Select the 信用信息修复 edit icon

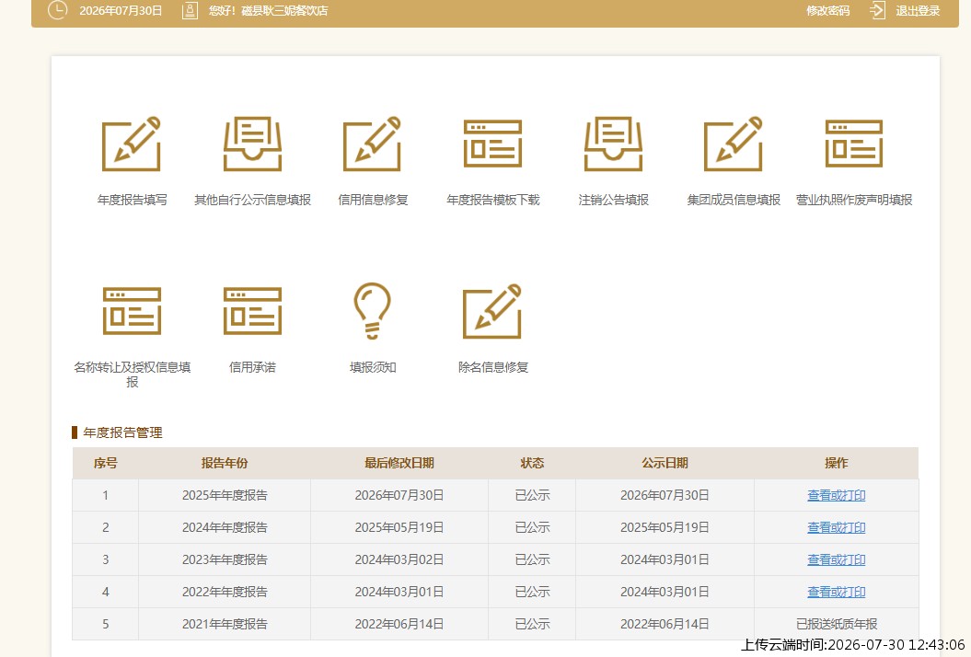[372, 144]
